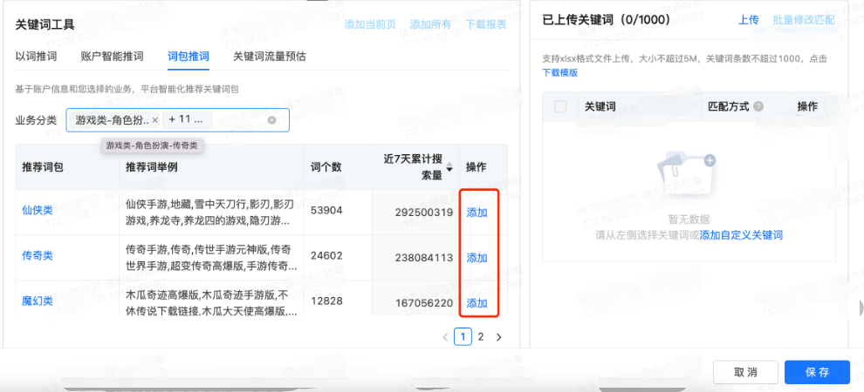
Task: Switch to 以词推词 tab
Action: [36, 56]
